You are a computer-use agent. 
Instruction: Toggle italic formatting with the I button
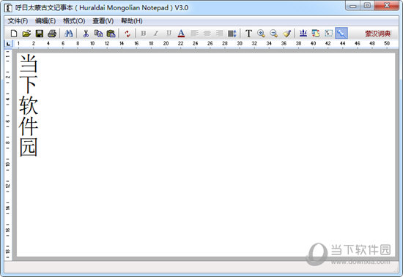(156, 34)
